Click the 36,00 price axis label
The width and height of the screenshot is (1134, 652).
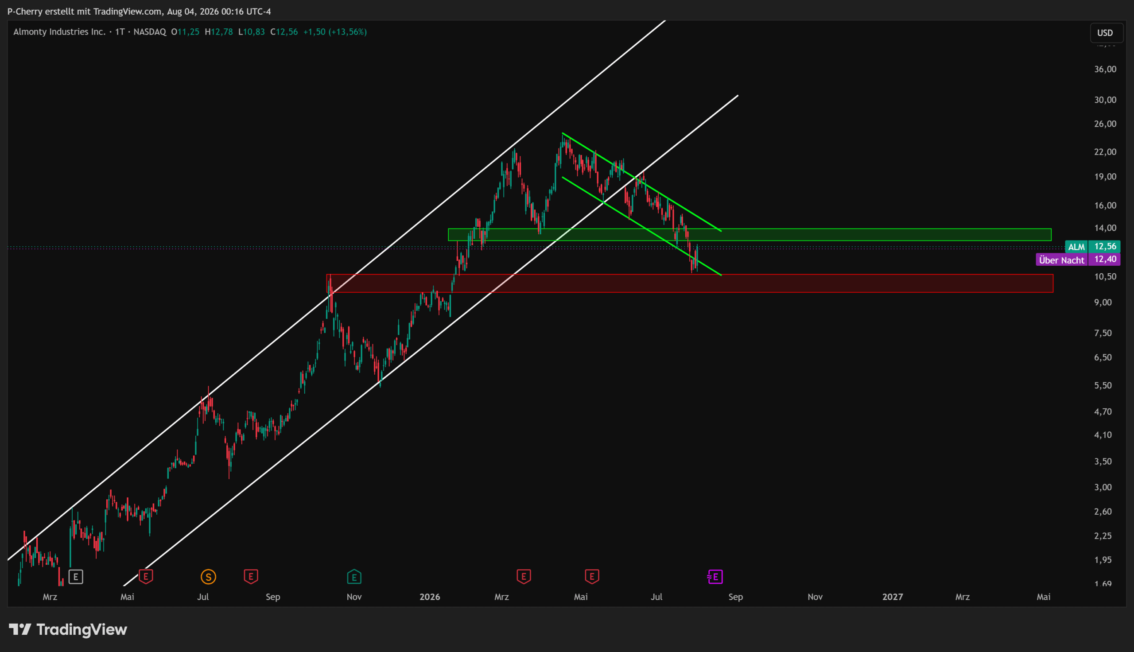(x=1105, y=69)
